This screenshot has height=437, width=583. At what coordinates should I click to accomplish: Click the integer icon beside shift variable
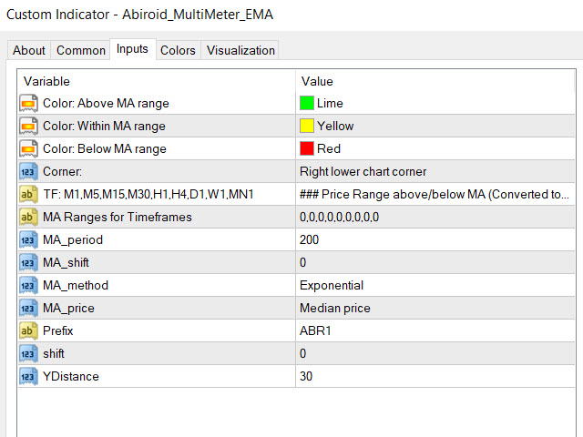[x=28, y=354]
